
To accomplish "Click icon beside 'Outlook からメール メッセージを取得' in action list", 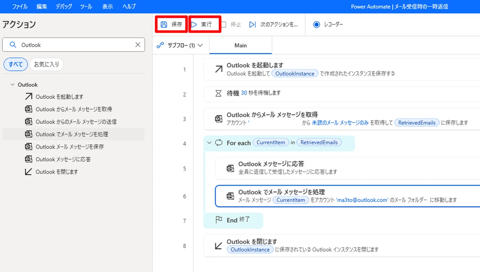I will point(28,109).
